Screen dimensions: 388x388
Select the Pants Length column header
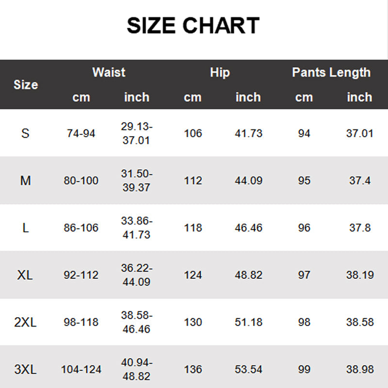(x=331, y=73)
